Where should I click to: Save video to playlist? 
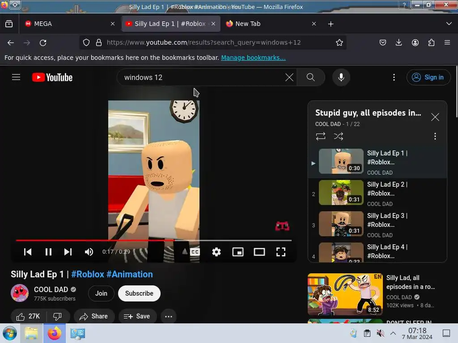point(137,317)
